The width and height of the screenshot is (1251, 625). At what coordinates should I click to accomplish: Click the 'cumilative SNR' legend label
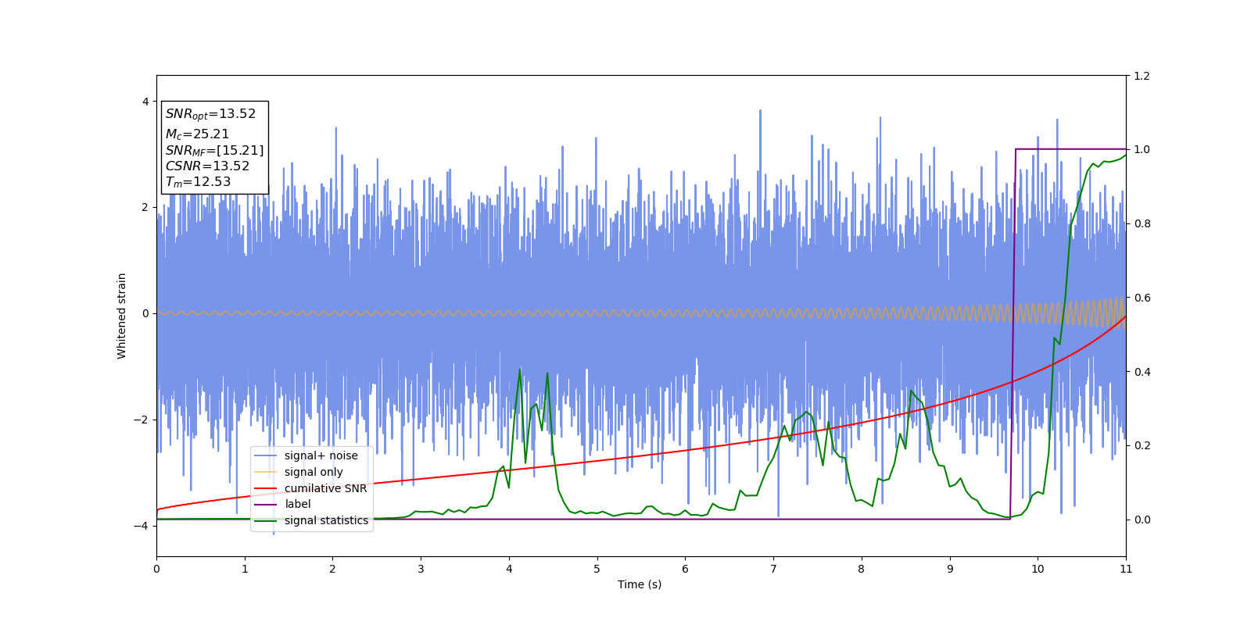(325, 488)
